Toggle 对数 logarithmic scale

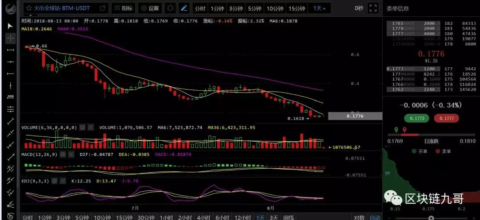click(360, 216)
